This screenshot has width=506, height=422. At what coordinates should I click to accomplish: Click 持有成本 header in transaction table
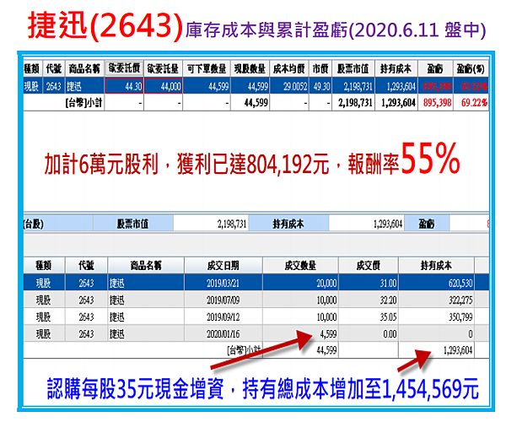click(x=436, y=265)
